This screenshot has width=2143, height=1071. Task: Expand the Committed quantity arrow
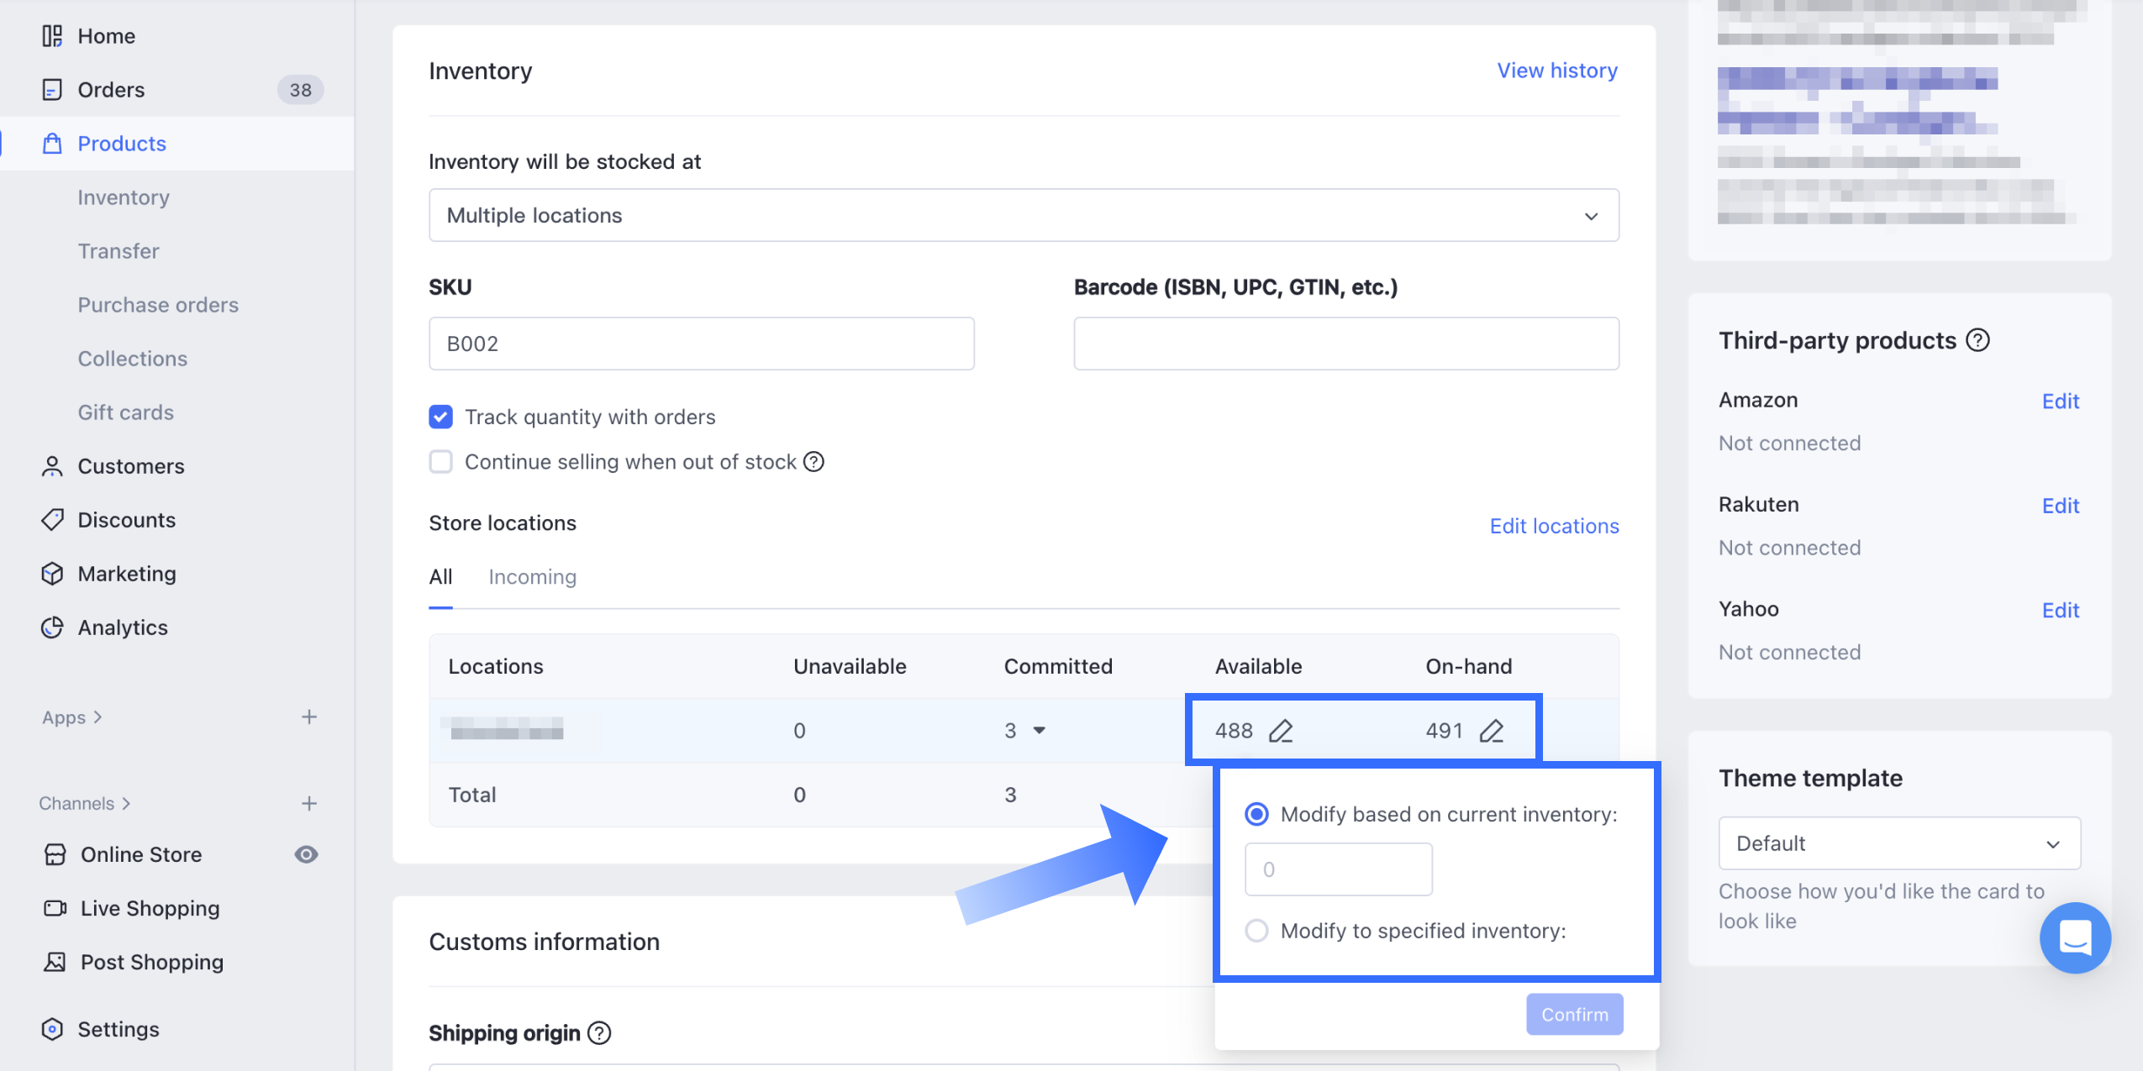(1040, 731)
